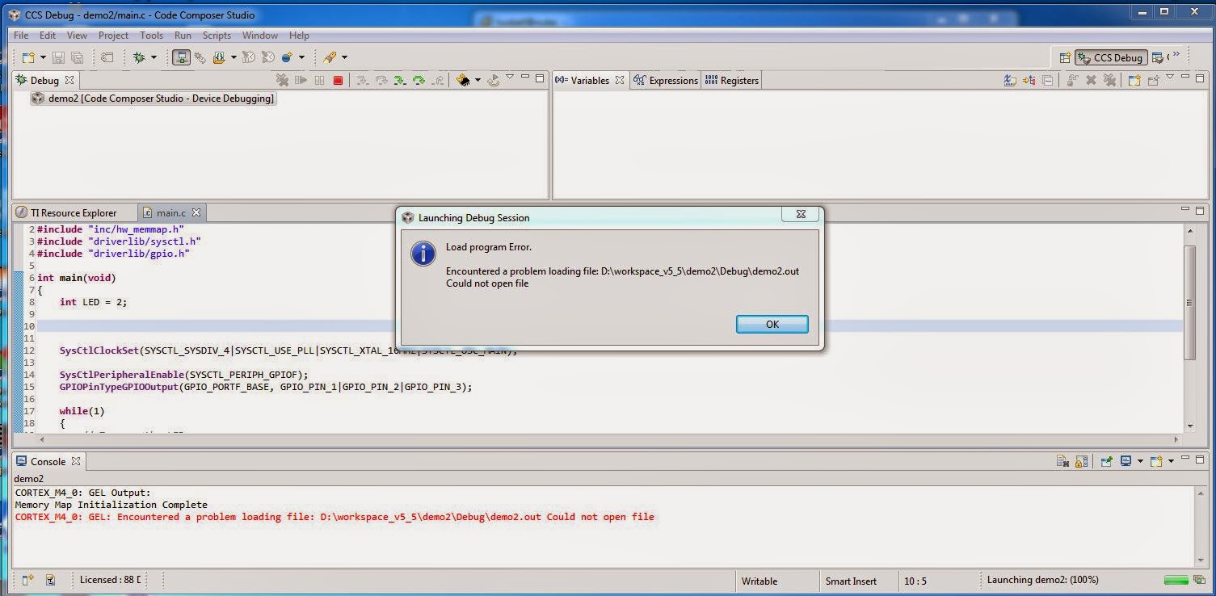Maximize the Debug view panel
The width and height of the screenshot is (1216, 596).
coord(540,78)
